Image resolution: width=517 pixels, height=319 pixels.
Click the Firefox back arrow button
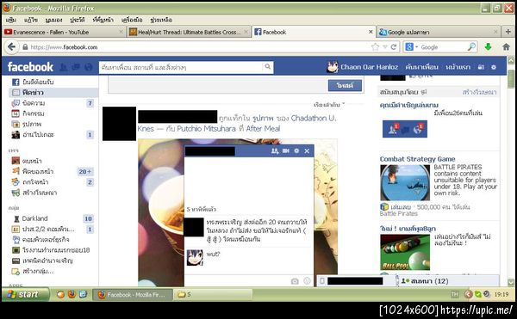11,46
